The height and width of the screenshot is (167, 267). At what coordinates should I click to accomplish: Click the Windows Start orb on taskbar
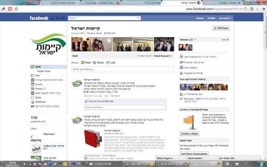262,163
